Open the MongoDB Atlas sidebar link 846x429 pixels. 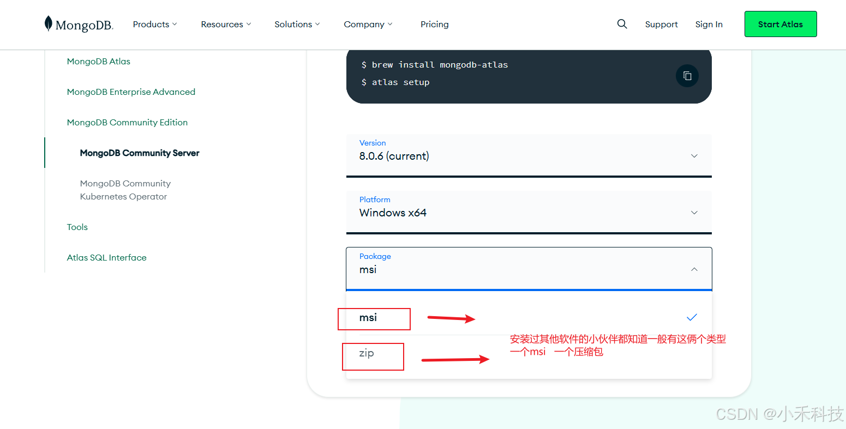[x=98, y=61]
